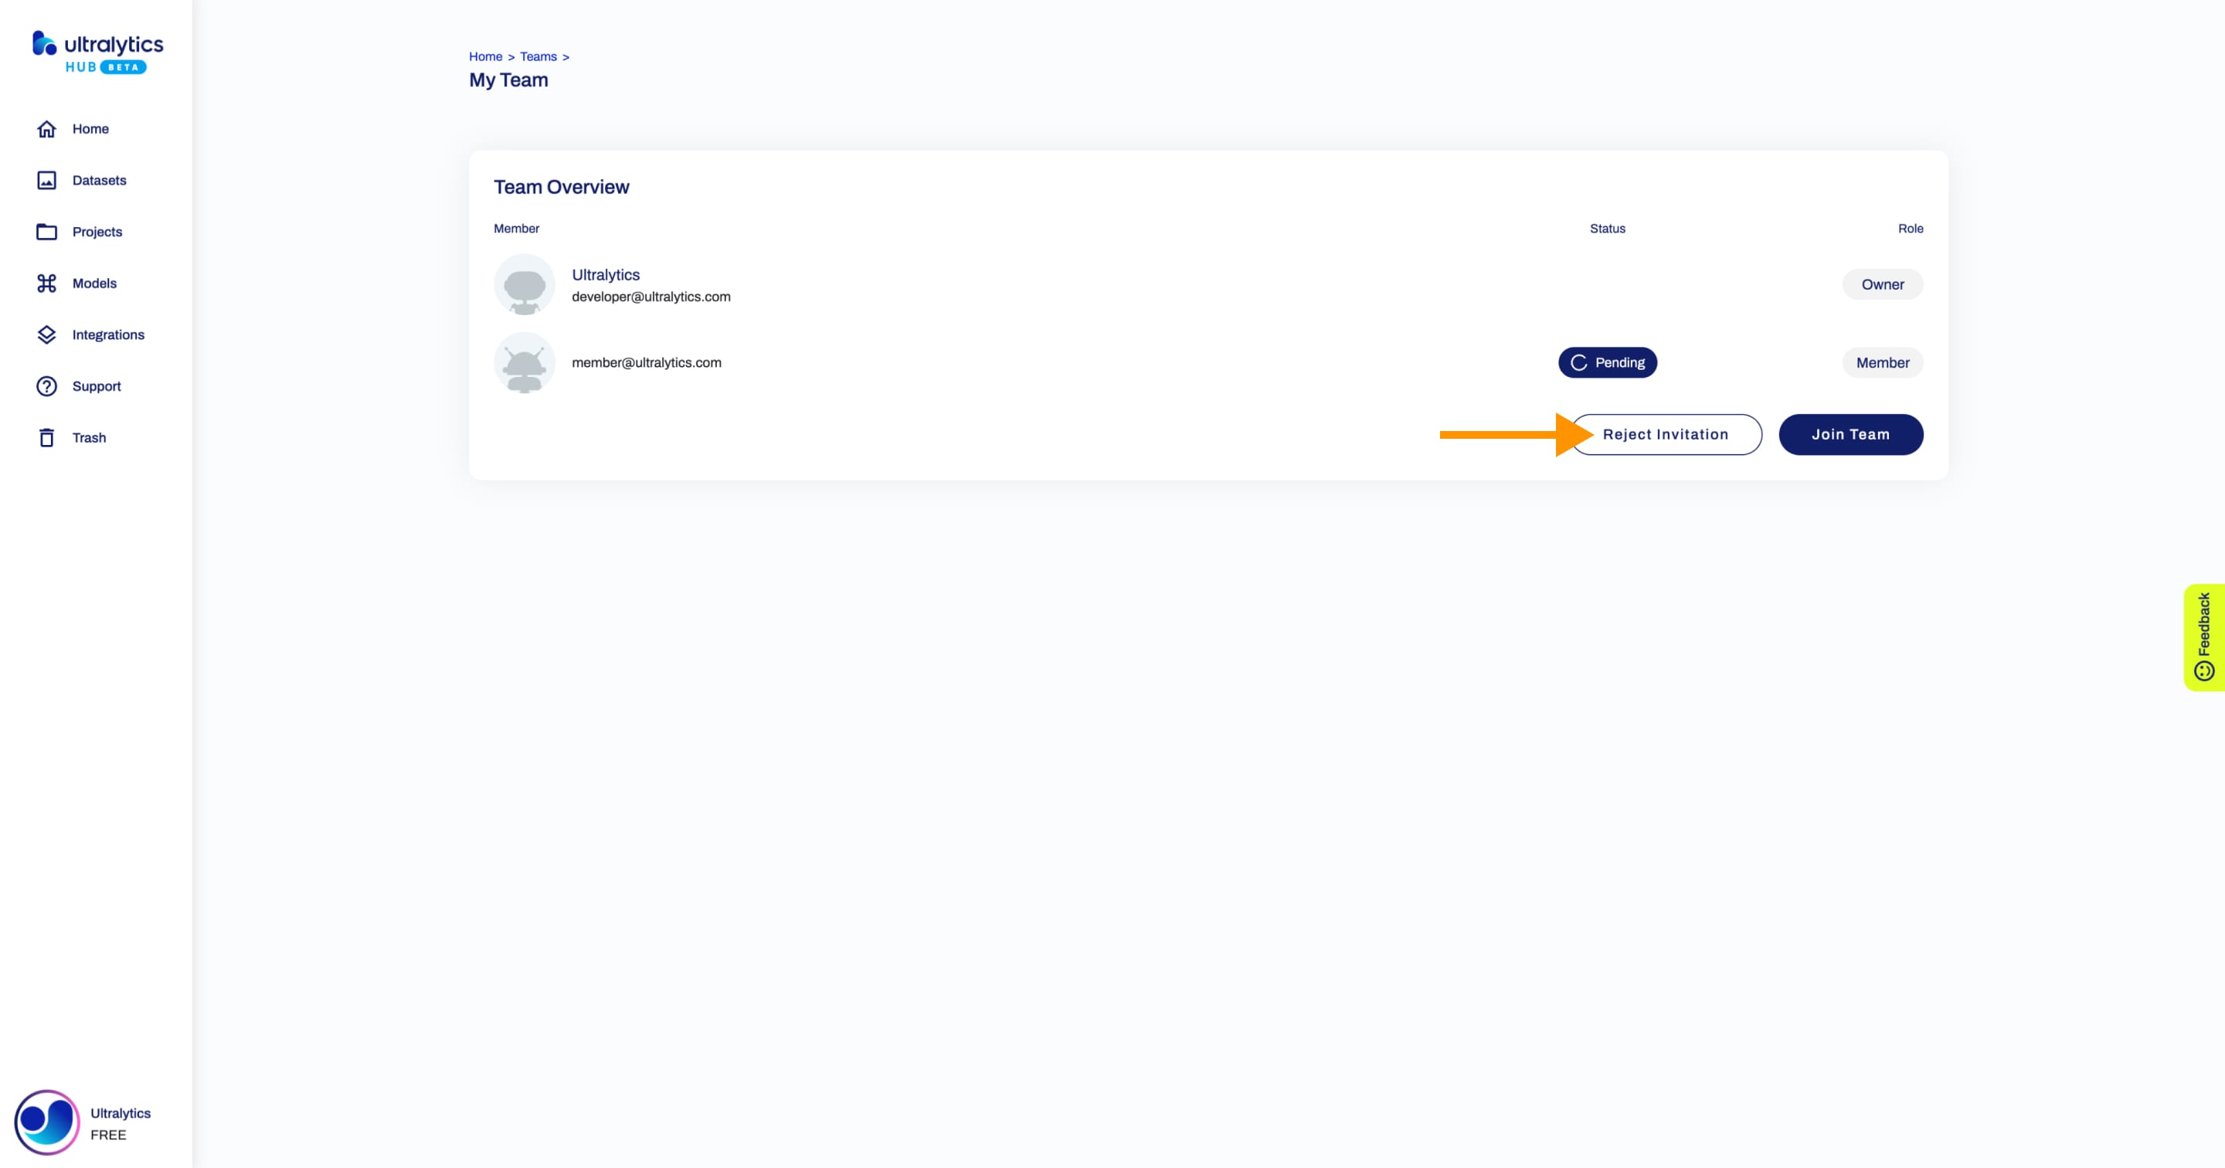This screenshot has height=1168, width=2225.
Task: Click the Home sidebar icon
Action: pyautogui.click(x=47, y=128)
